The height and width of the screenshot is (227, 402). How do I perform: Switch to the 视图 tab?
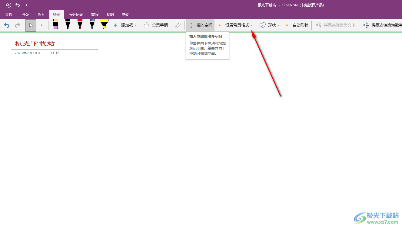coord(110,14)
